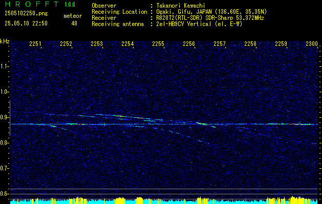Click the 2253 time marker
Viewport: 322px width, 204px height.
coord(97,43)
